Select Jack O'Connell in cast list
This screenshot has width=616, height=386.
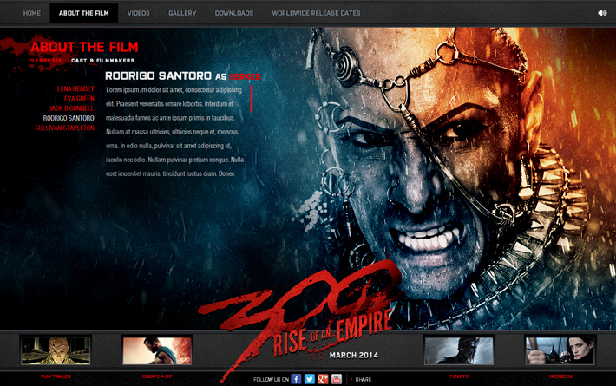click(71, 108)
